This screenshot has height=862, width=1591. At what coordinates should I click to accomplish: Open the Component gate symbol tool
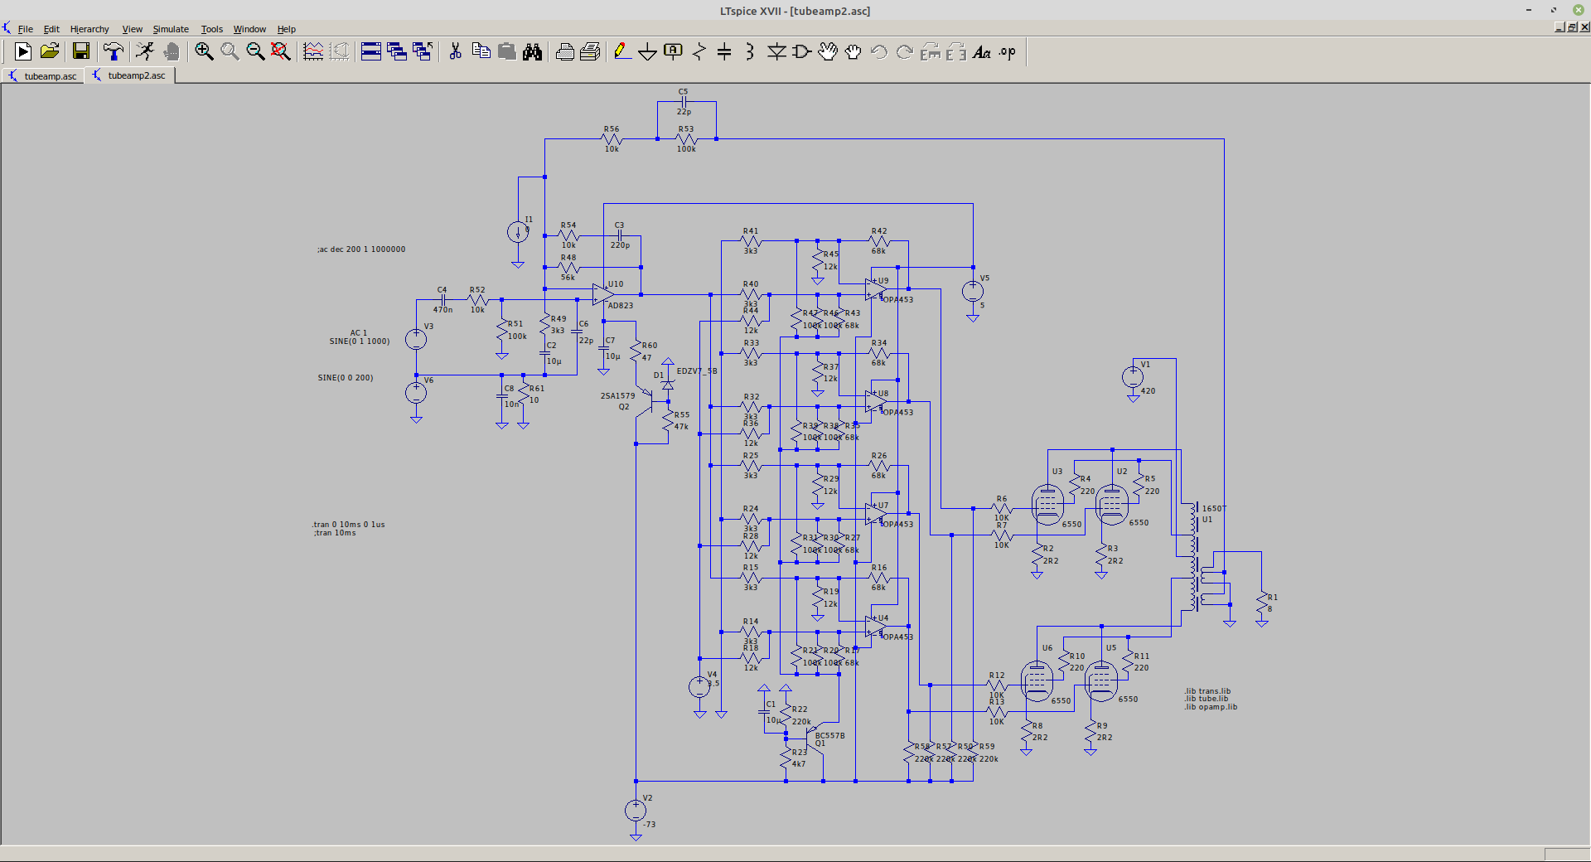click(801, 52)
